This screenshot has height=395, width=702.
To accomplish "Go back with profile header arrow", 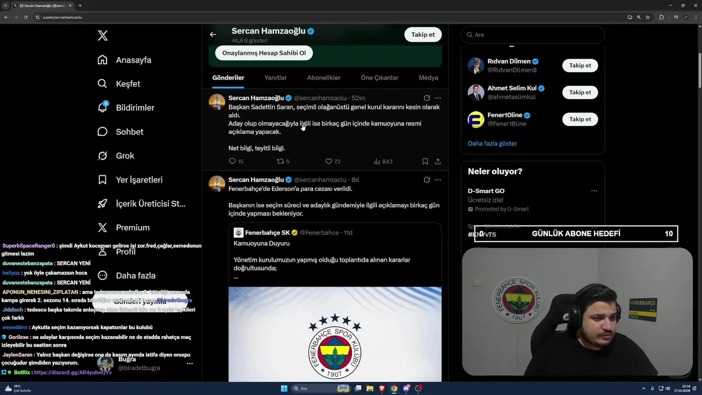I will (x=213, y=35).
